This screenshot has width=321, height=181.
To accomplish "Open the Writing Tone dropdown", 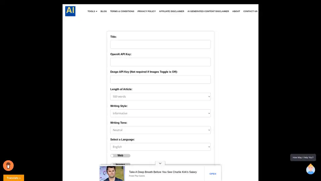I will coord(160,130).
